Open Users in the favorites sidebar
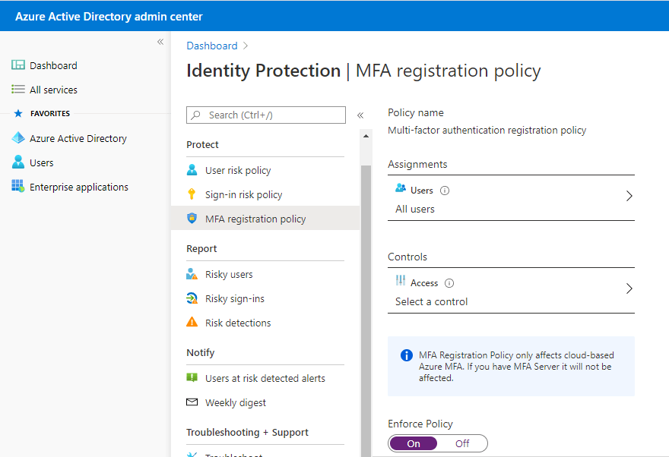The height and width of the screenshot is (457, 669). 41,162
